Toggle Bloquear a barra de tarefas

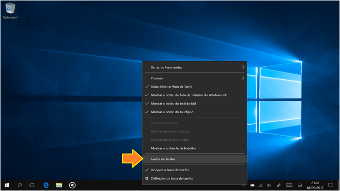click(170, 170)
